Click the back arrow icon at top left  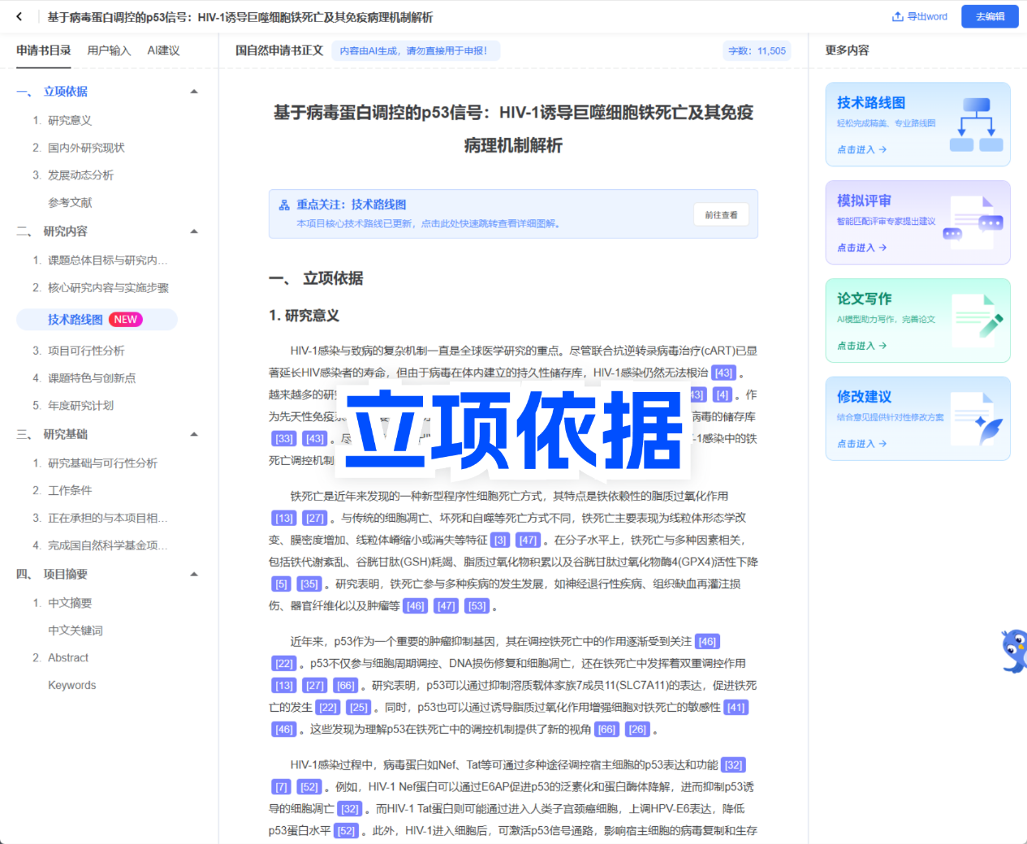pyautogui.click(x=19, y=16)
